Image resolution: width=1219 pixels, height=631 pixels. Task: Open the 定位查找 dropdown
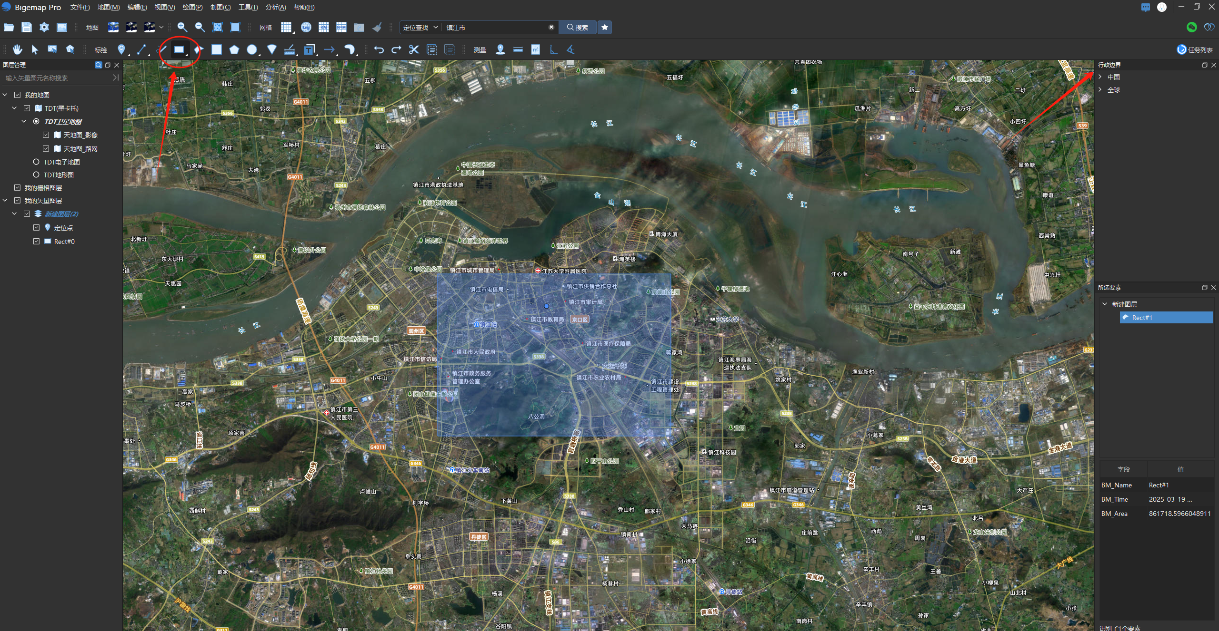(x=420, y=27)
